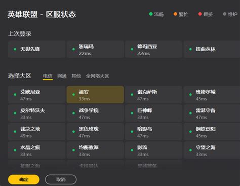Click green status dot beside 均衡教派
The image size is (240, 186).
73,150
